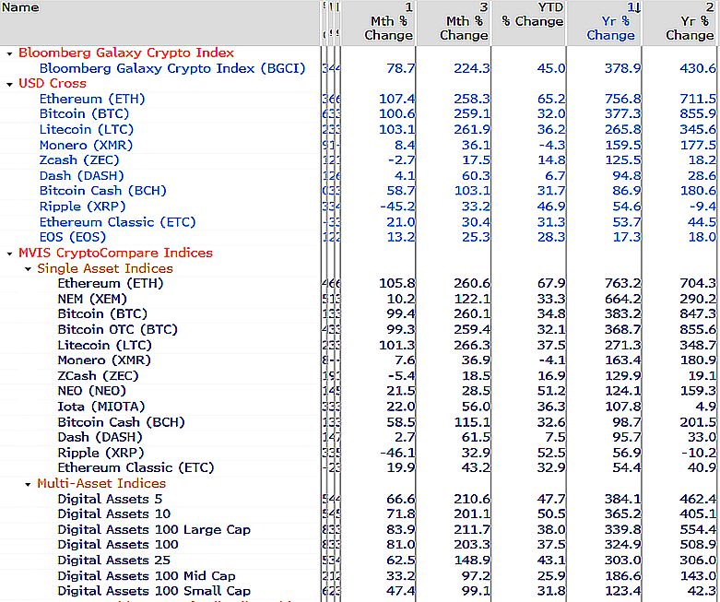Select the Digital Assets 5 row
This screenshot has width=720, height=602.
click(111, 499)
